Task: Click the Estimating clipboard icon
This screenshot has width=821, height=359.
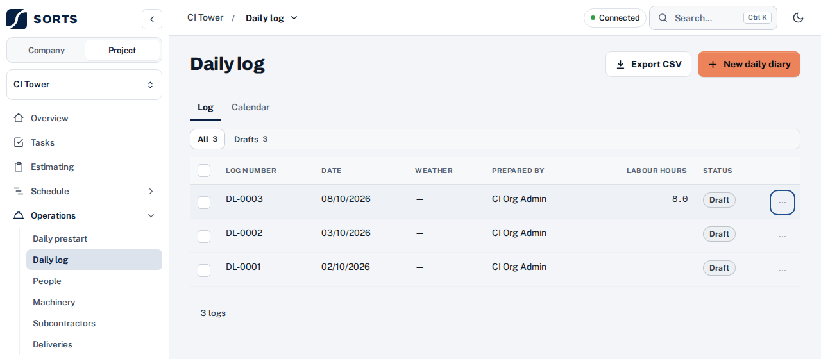Action: [19, 167]
